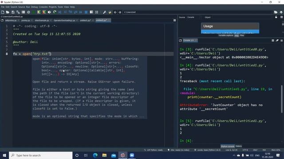Click the Clear console eraser icon
This screenshot has width=284, height=159.
(277, 41)
